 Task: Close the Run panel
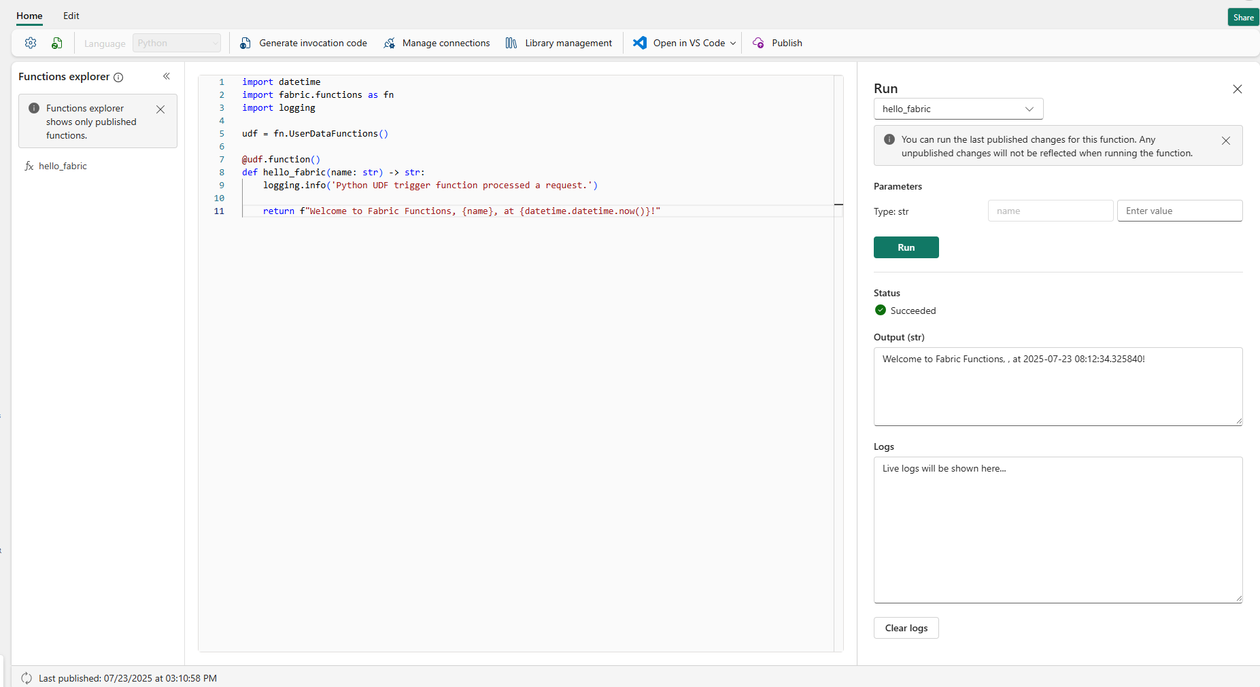pyautogui.click(x=1238, y=89)
